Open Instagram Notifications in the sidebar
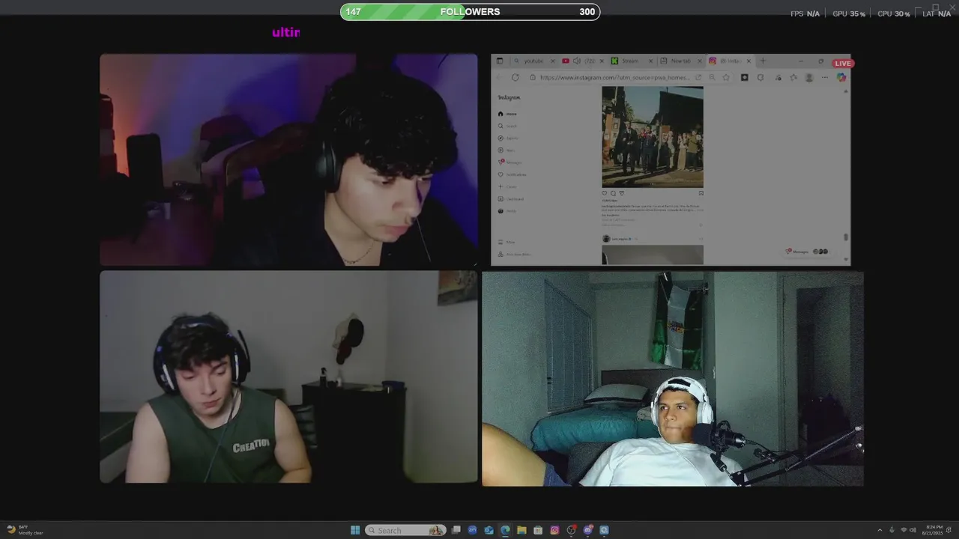 click(512, 174)
